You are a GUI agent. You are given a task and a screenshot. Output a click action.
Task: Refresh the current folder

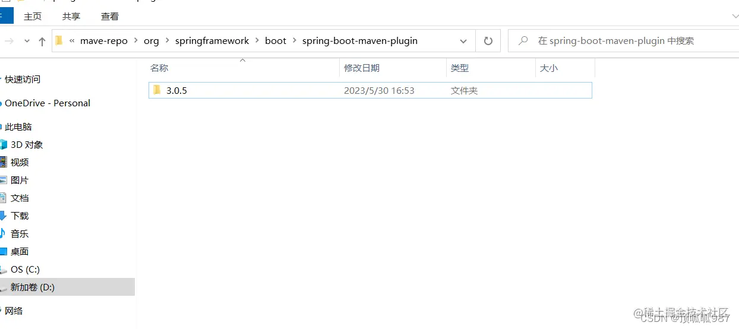[488, 41]
